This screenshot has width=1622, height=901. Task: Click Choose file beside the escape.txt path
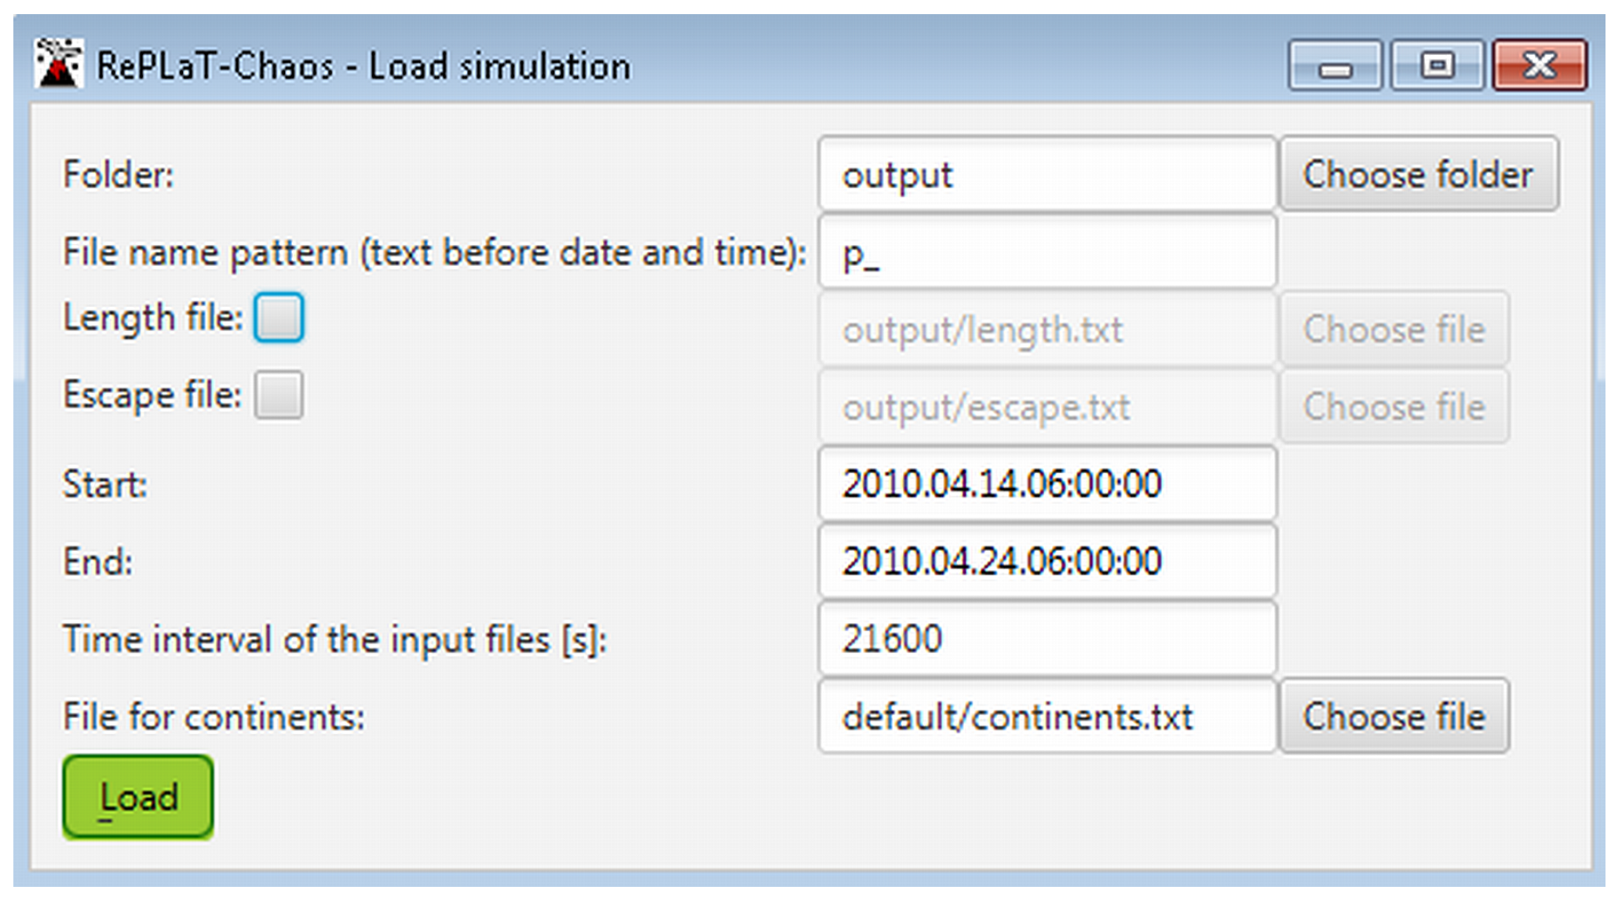(1394, 407)
